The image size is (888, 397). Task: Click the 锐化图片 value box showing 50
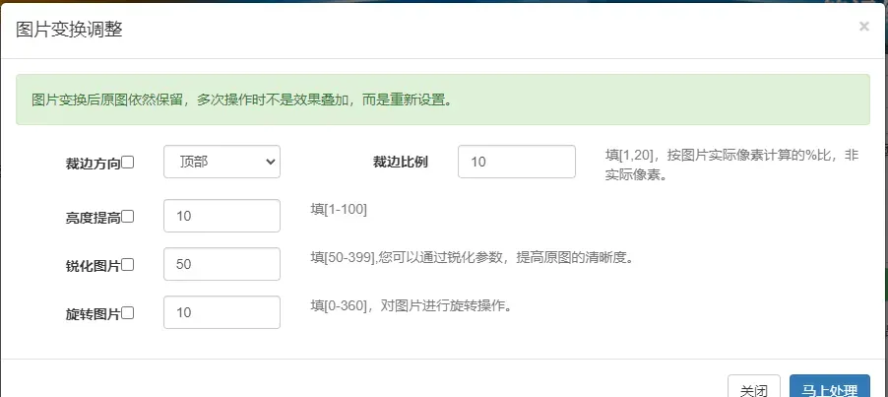pos(222,264)
